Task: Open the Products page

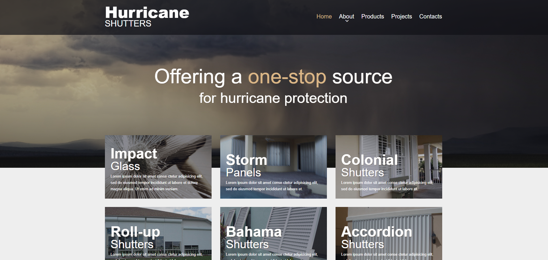Action: (372, 16)
